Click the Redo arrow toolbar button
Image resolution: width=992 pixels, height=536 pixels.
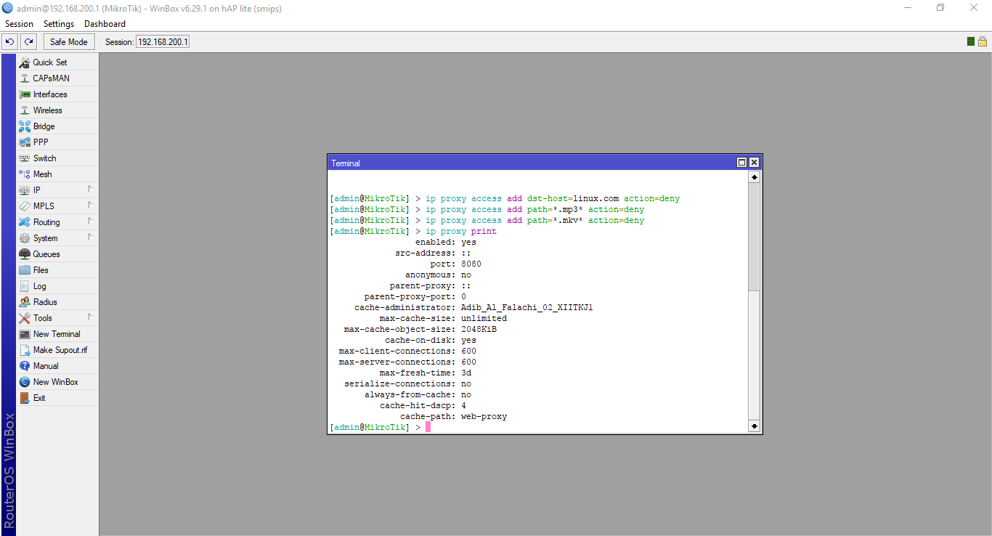28,42
